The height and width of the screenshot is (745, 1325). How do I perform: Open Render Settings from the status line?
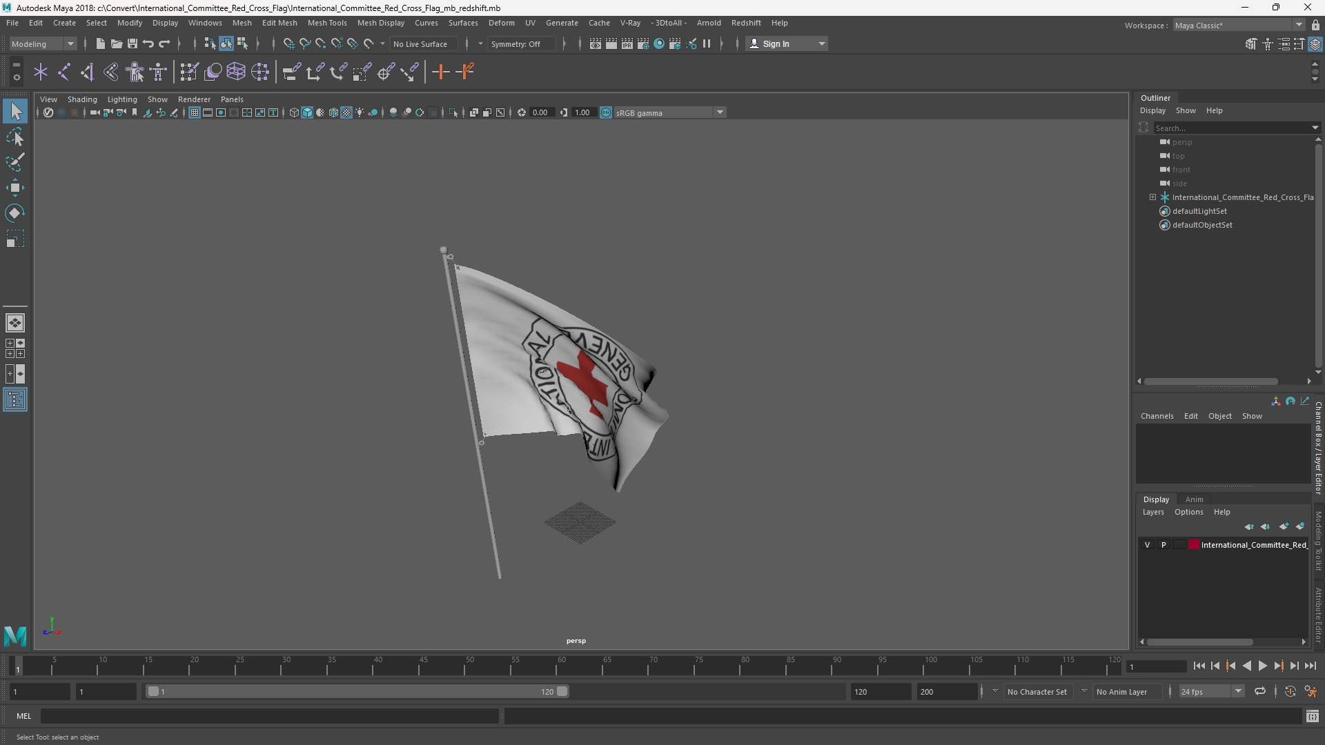tap(643, 43)
